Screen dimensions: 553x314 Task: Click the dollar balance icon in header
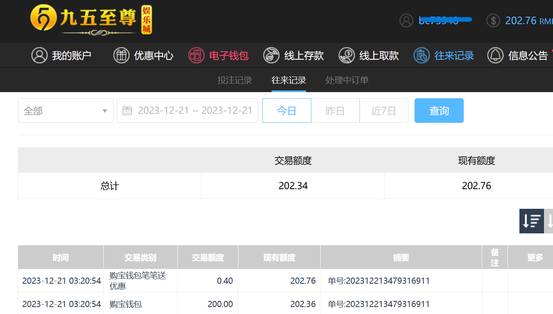[x=493, y=20]
